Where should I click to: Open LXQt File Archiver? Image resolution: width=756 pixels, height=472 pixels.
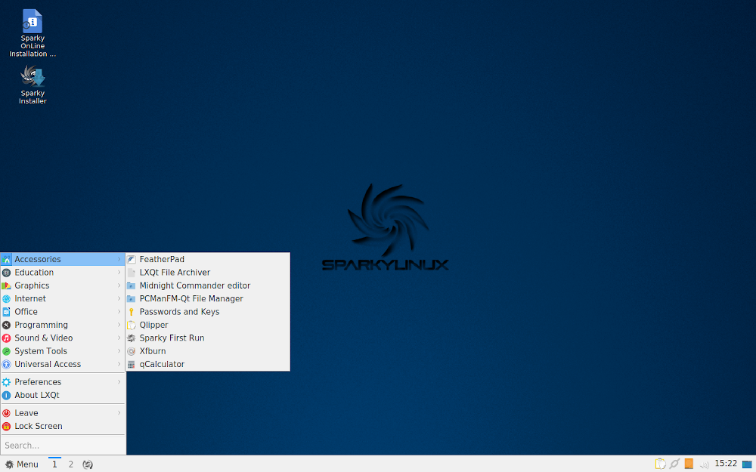(208, 272)
